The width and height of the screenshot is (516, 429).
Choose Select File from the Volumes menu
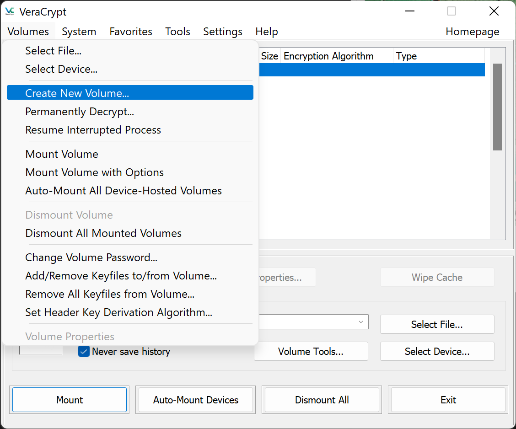click(x=53, y=51)
